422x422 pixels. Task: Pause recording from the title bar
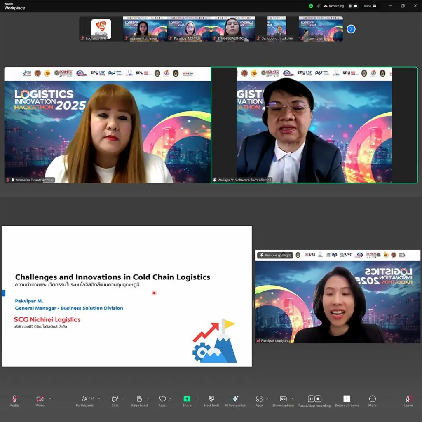pyautogui.click(x=350, y=6)
